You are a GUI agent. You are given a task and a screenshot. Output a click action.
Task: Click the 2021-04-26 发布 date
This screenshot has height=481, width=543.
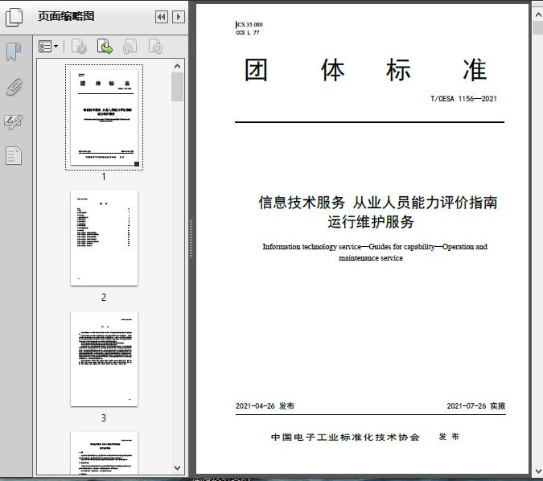(x=265, y=406)
